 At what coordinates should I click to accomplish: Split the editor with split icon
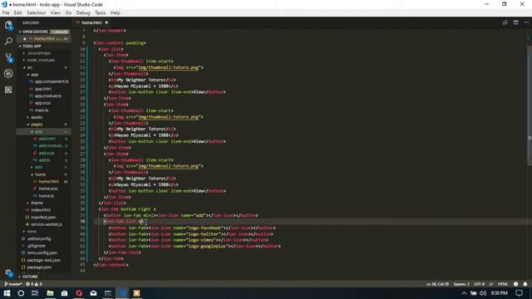(515, 22)
